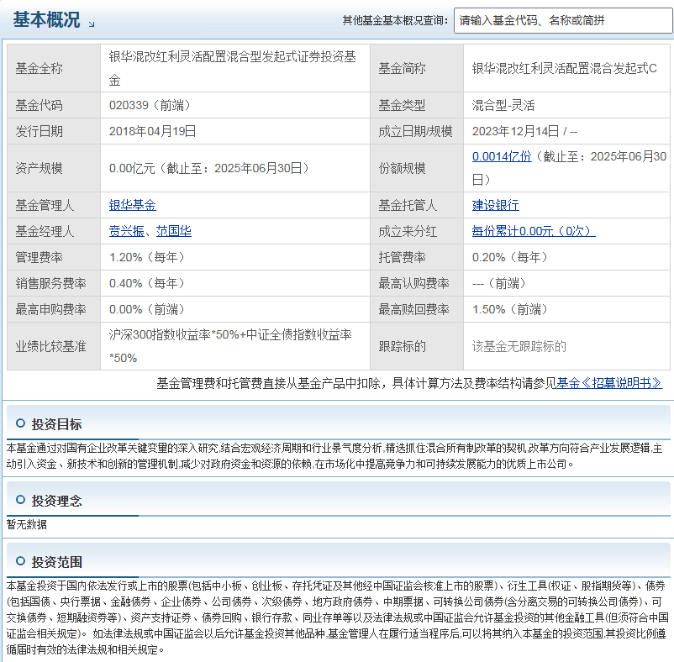Click the full fund name beginning 银华混改红利灵活配置混合型

pos(232,68)
